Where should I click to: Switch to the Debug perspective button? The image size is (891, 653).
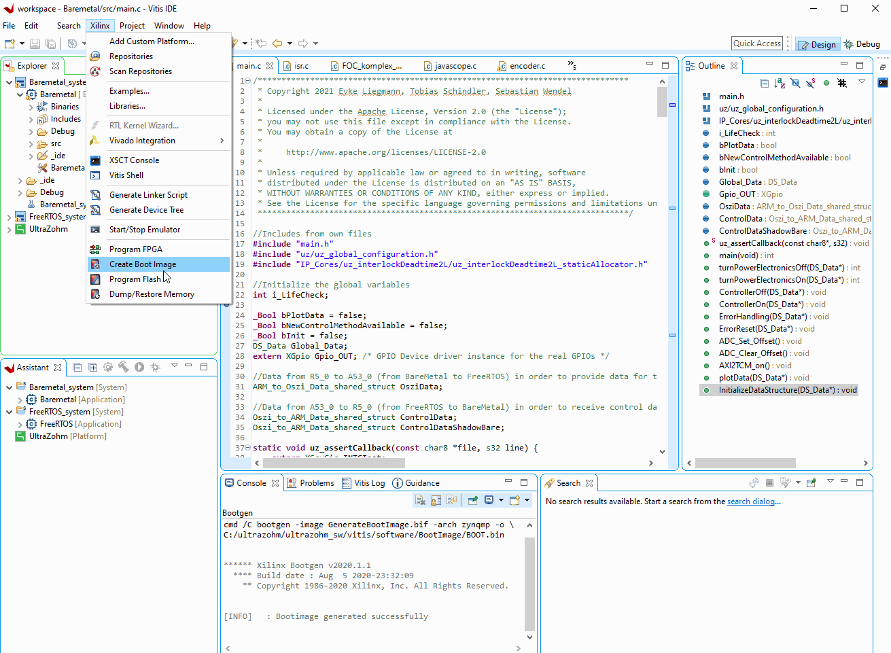[862, 44]
